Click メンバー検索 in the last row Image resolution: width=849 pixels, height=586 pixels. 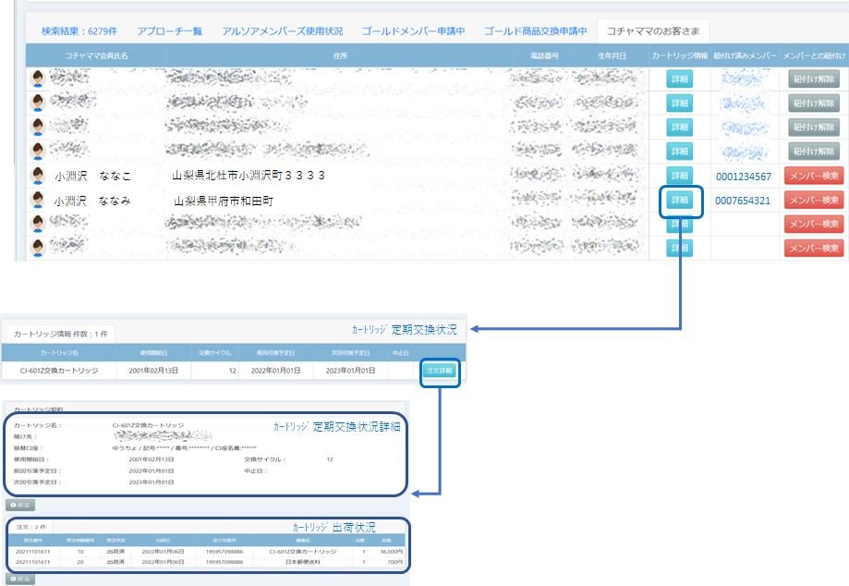tap(813, 248)
